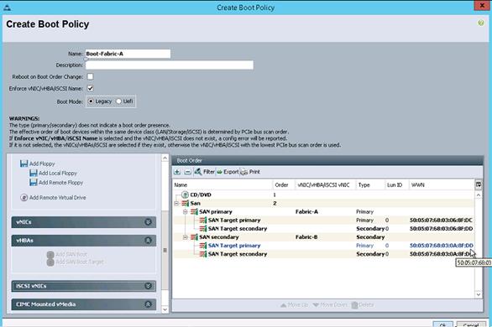The image size is (492, 327).
Task: Expand the iSCSI vNICs section
Action: (148, 286)
